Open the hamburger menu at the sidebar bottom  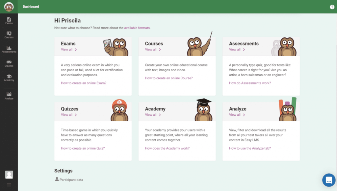click(9, 185)
